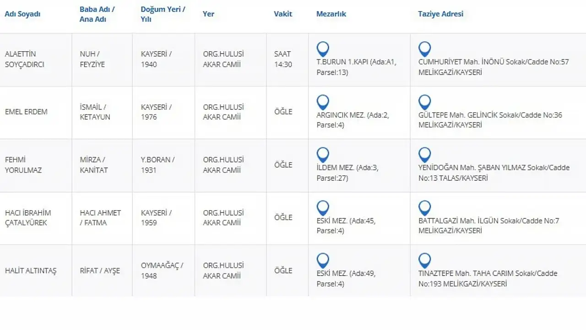Click cemetery pin for ESKİ MEZ. Ada:49
586x331 pixels.
(323, 260)
